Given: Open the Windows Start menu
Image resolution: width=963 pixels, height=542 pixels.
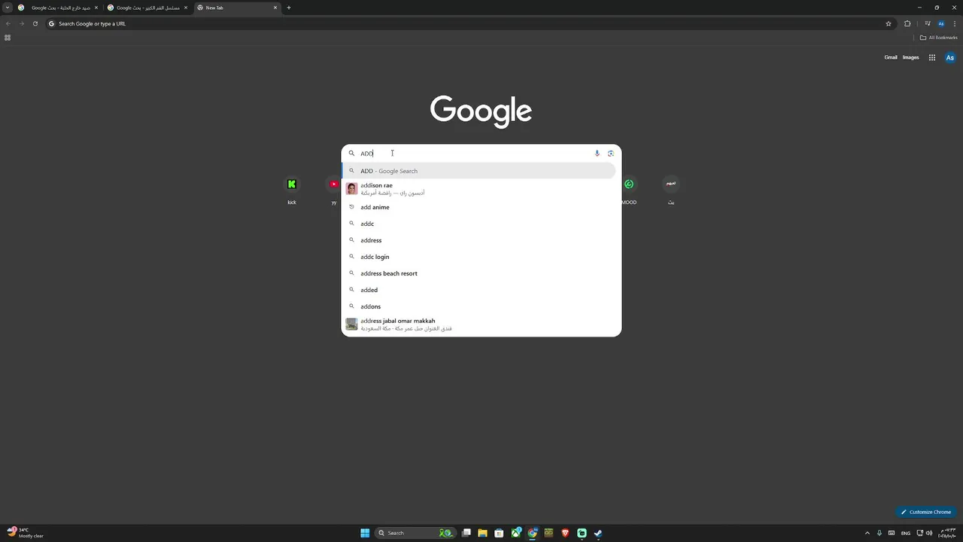Looking at the screenshot, I should pos(365,533).
